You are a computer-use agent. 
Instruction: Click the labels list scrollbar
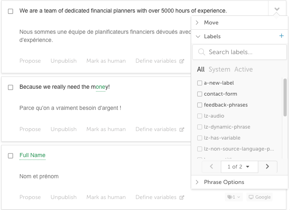tap(285, 98)
